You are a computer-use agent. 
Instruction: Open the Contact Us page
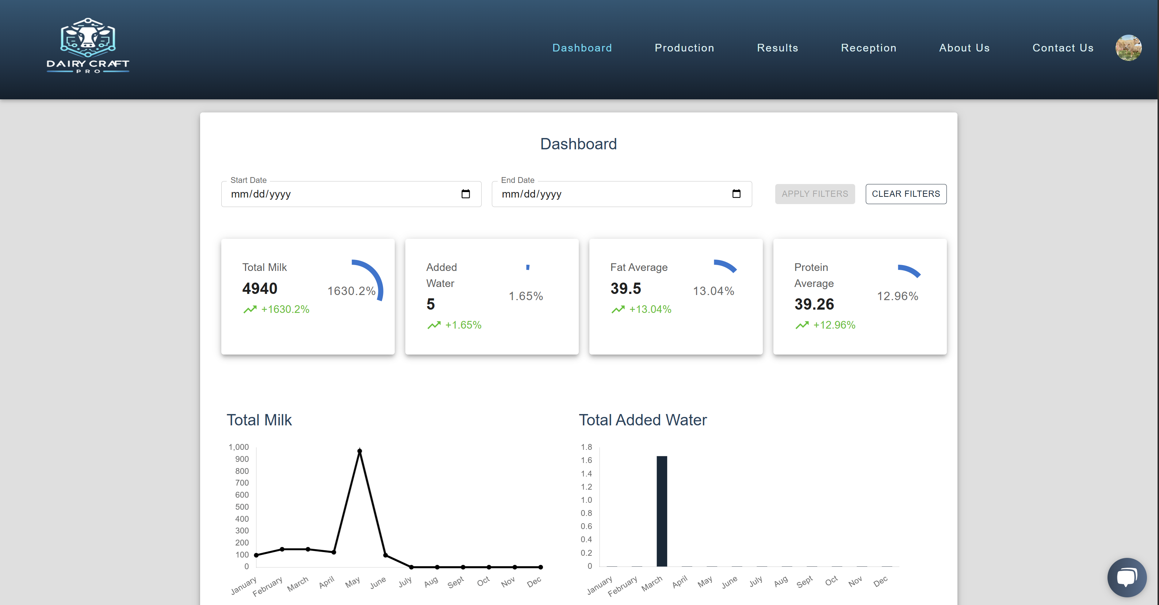[x=1062, y=48]
